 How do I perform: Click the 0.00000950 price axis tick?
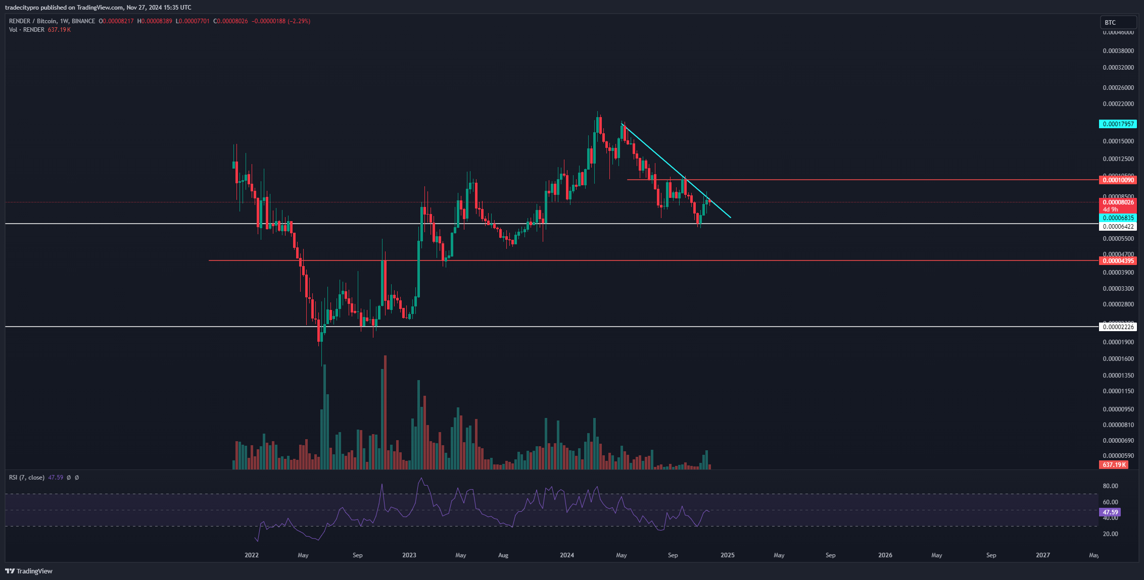[x=1118, y=409]
